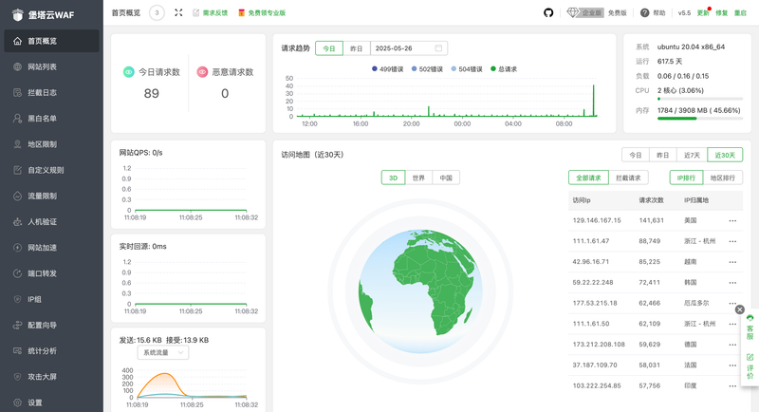Open the 评价 feedback widget
This screenshot has width=759, height=412.
[750, 367]
